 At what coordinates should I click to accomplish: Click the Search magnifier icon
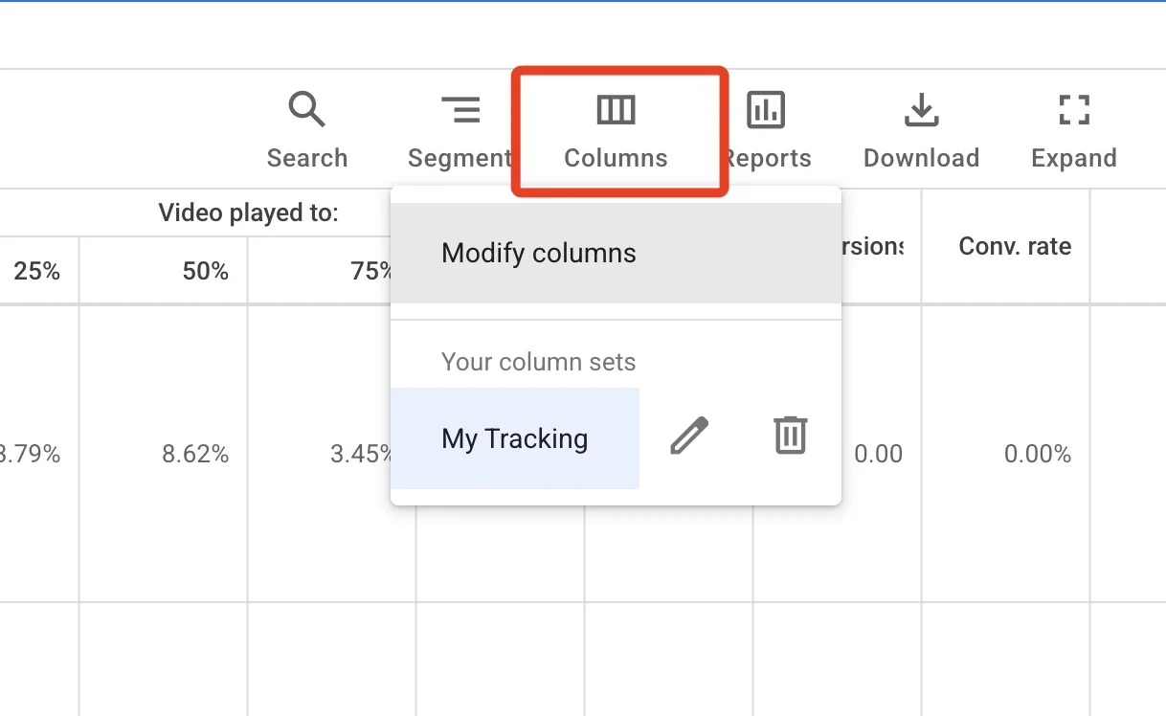pyautogui.click(x=307, y=111)
